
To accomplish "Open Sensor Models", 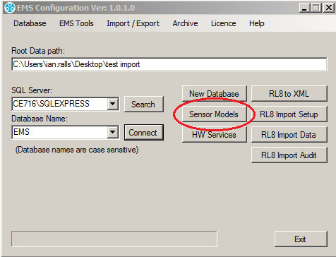I will (214, 114).
